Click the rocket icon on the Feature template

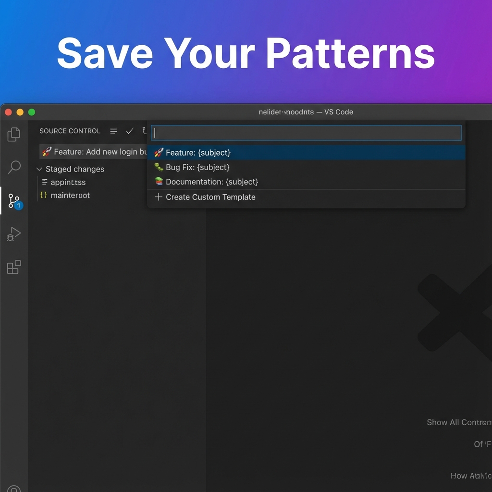(158, 152)
